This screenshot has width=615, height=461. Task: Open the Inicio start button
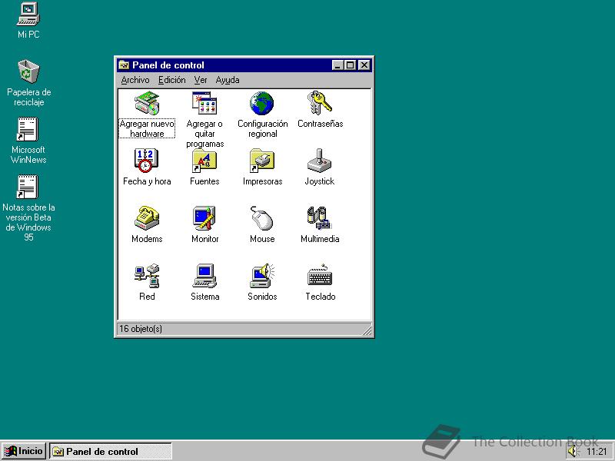24,451
